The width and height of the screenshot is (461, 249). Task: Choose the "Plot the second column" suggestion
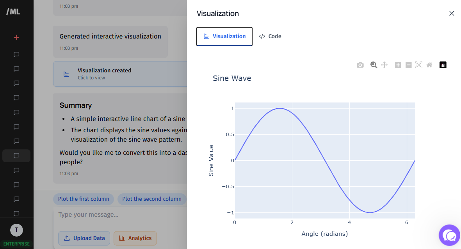pos(152,199)
